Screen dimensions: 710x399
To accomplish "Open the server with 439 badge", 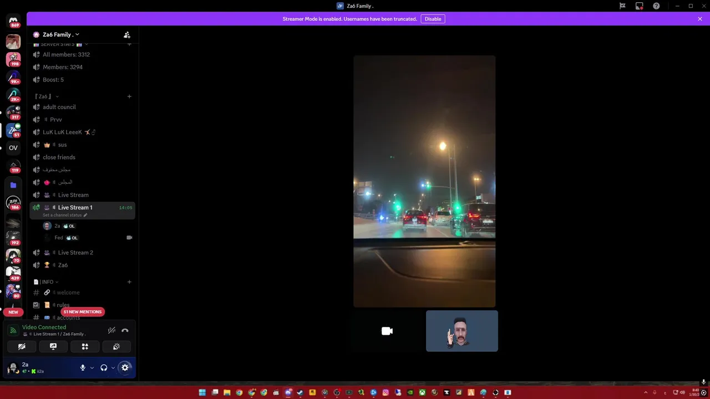I will click(x=13, y=273).
